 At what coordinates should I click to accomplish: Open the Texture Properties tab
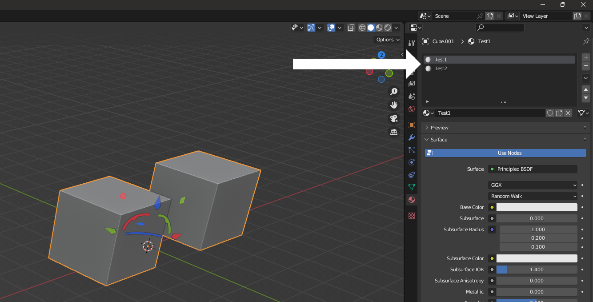[x=411, y=216]
